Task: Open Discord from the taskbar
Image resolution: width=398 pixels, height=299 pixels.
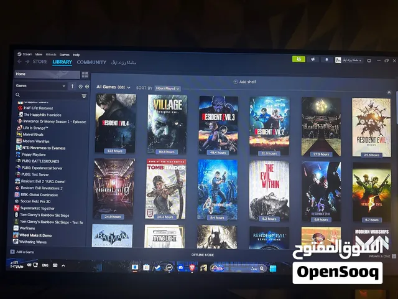Action: click(x=180, y=268)
